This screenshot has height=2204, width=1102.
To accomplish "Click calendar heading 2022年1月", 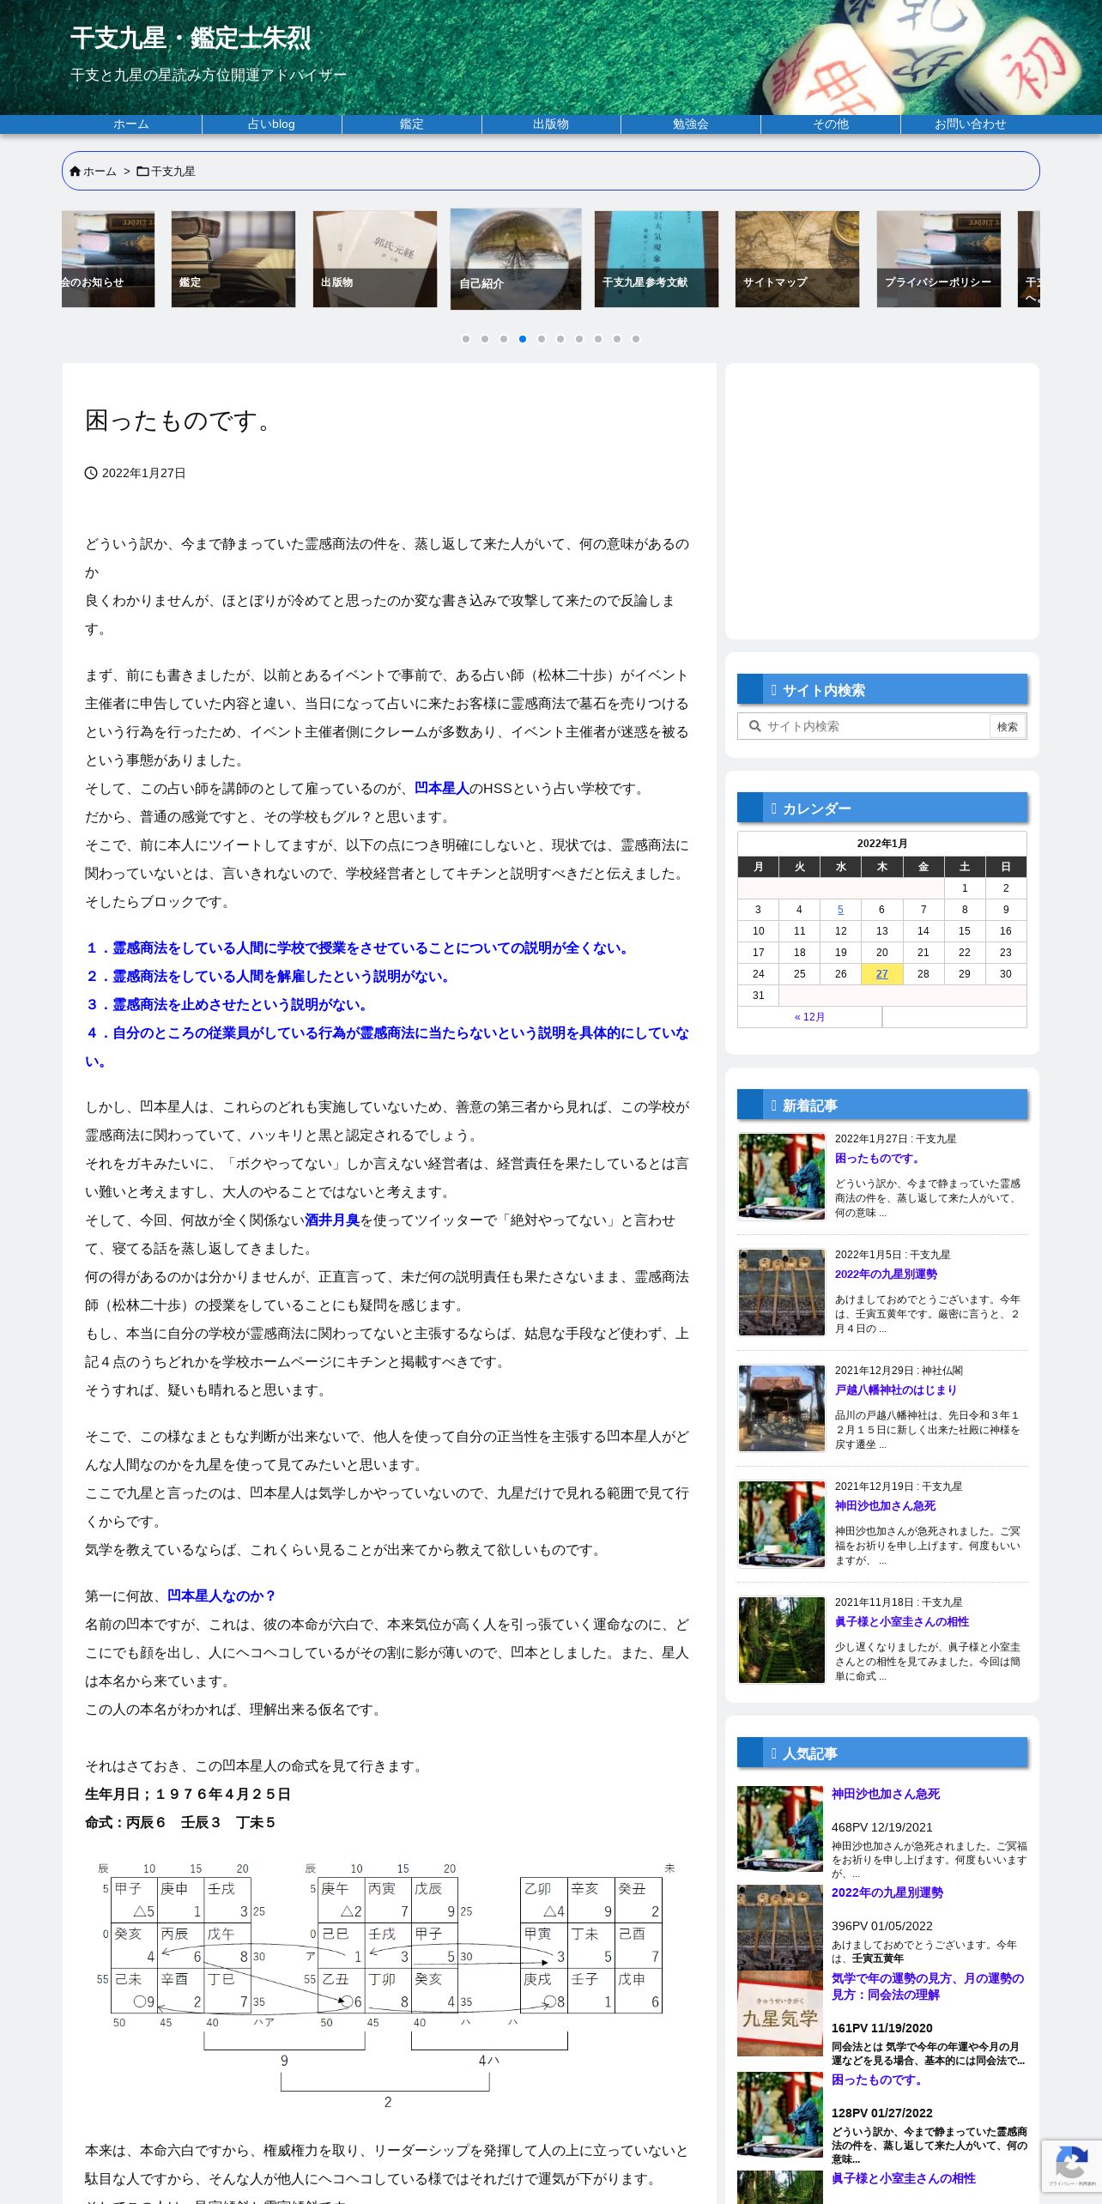I will (882, 844).
